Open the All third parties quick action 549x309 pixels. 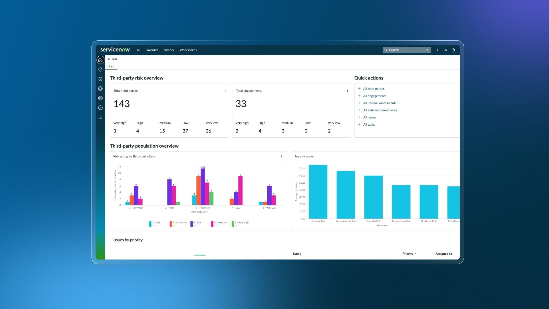[373, 89]
